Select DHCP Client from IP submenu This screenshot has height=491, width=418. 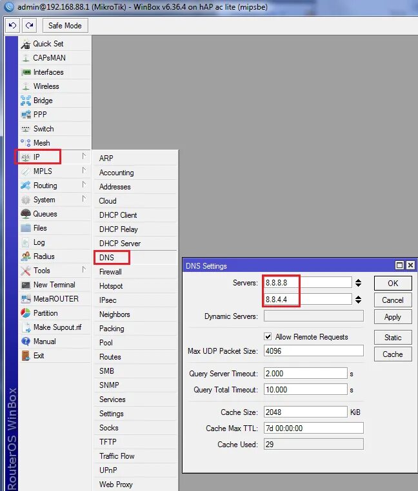tap(135, 215)
